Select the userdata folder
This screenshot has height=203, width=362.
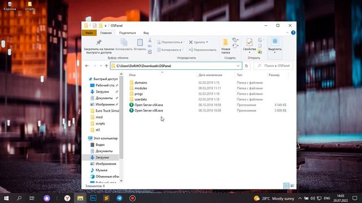point(140,99)
